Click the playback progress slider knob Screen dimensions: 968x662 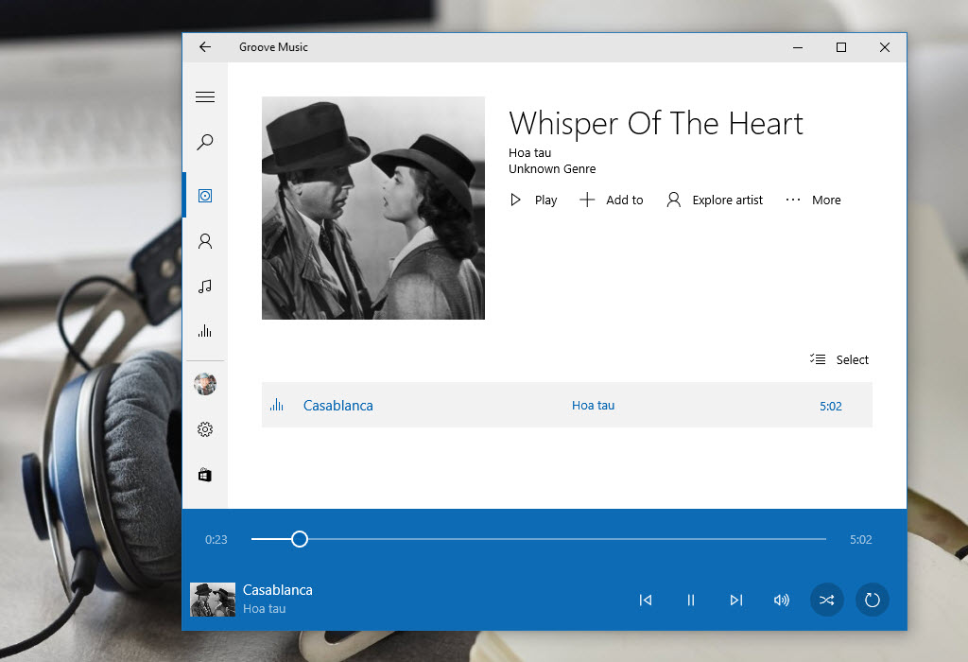[300, 539]
